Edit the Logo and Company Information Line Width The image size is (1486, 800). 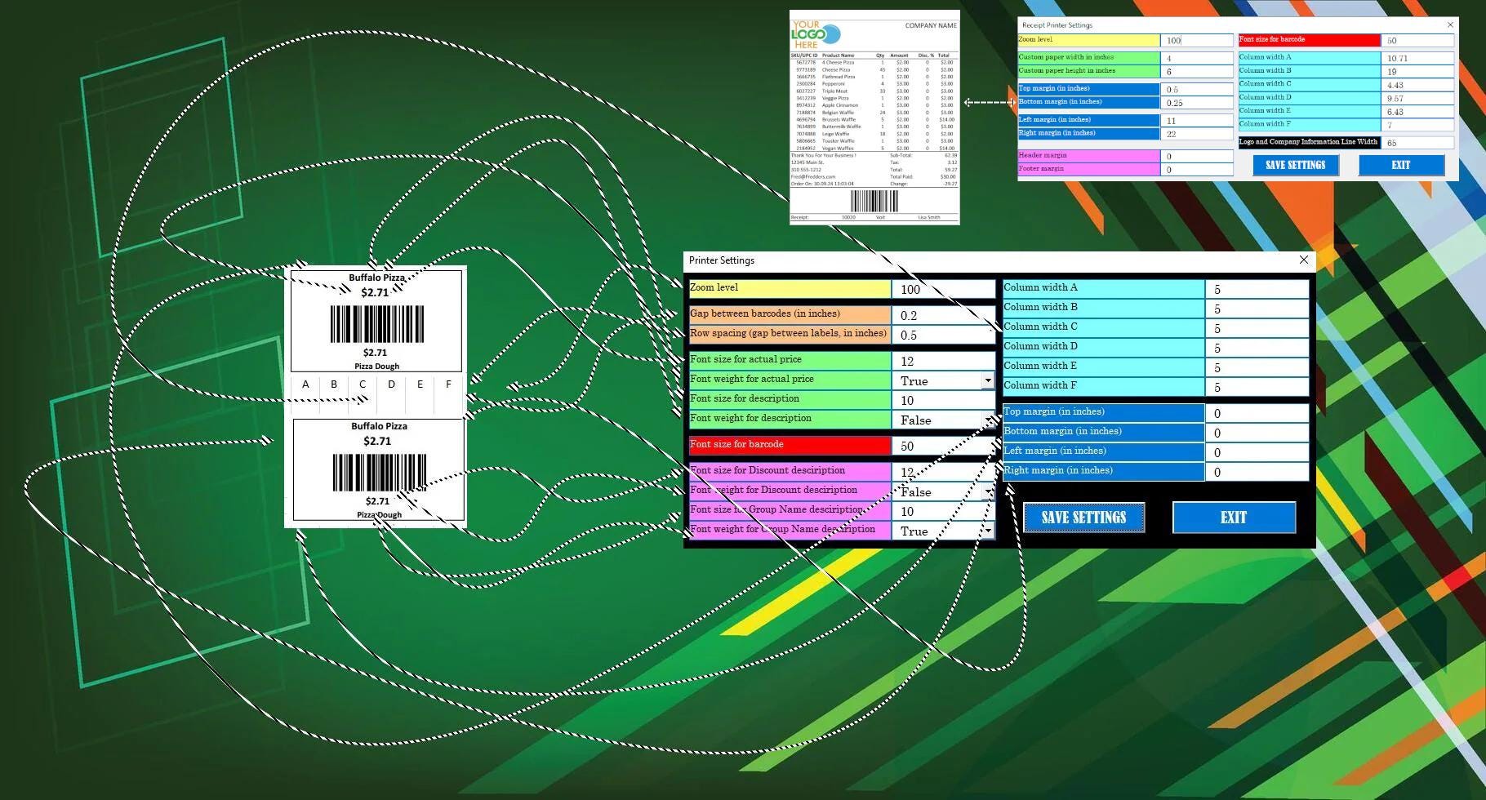(x=1418, y=141)
